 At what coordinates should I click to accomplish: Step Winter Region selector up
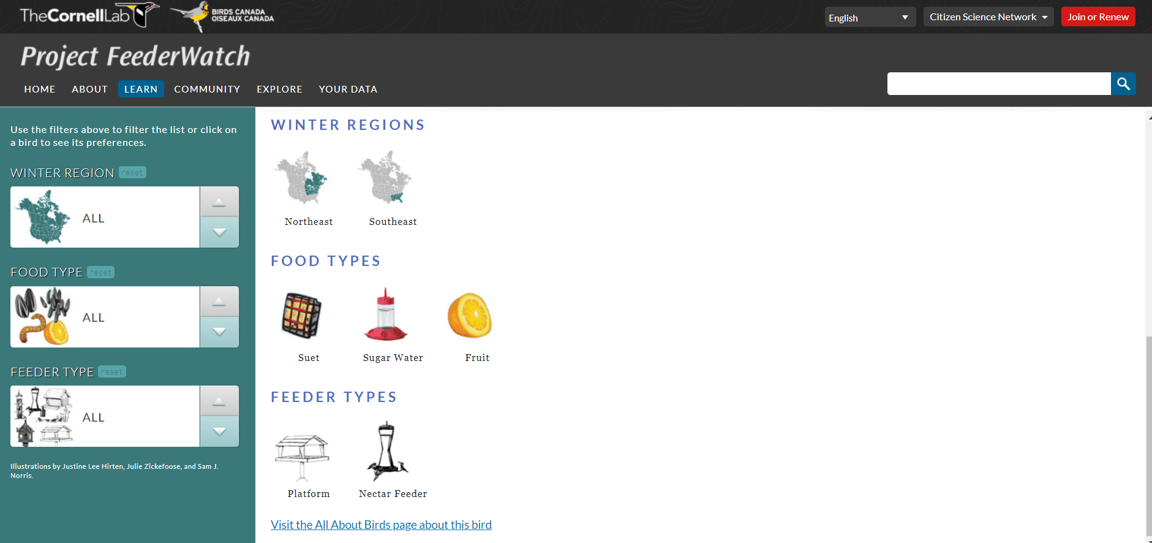tap(219, 202)
